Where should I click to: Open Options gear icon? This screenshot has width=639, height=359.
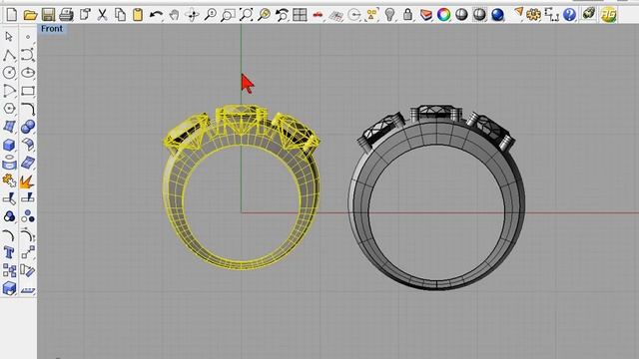click(533, 15)
